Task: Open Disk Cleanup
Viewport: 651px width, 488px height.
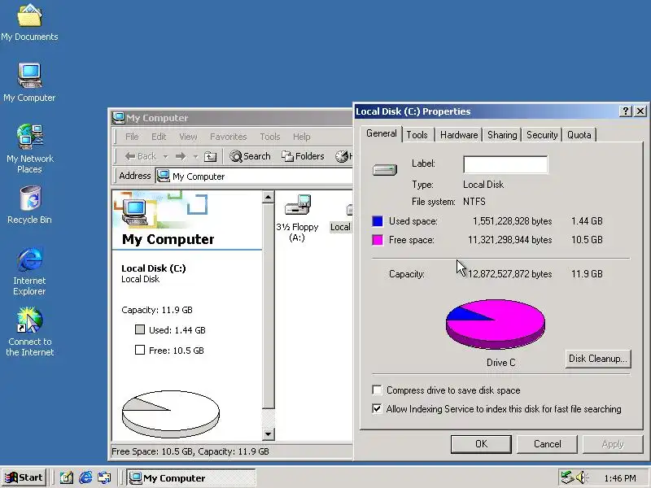Action: (598, 359)
